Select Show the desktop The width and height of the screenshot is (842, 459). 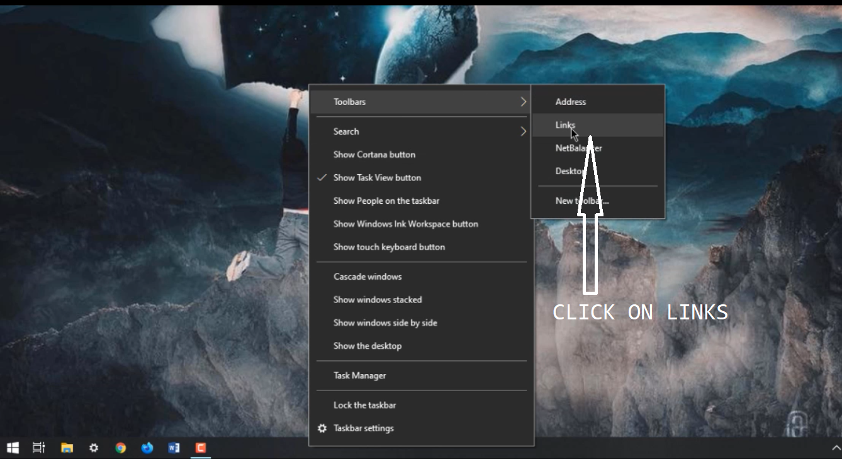[x=421, y=346]
